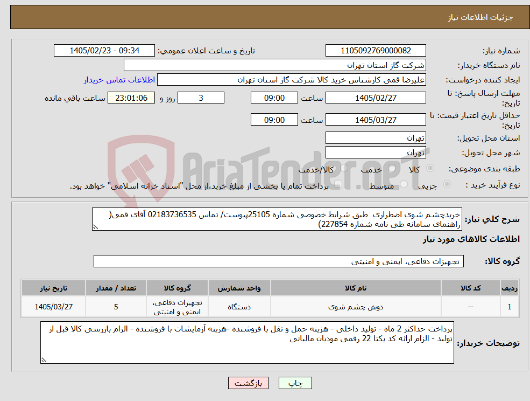Click the requester field علیرضا قمی
The image size is (530, 401).
[292, 80]
